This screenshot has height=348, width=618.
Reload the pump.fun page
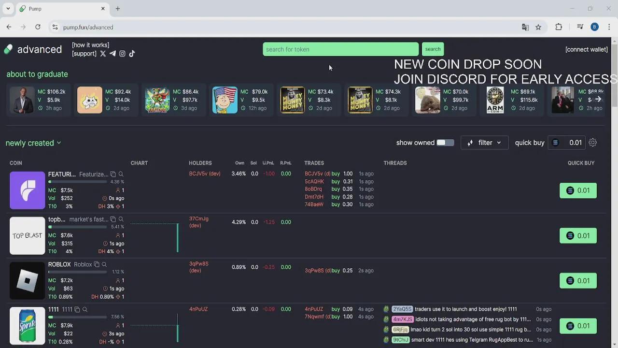tap(38, 27)
